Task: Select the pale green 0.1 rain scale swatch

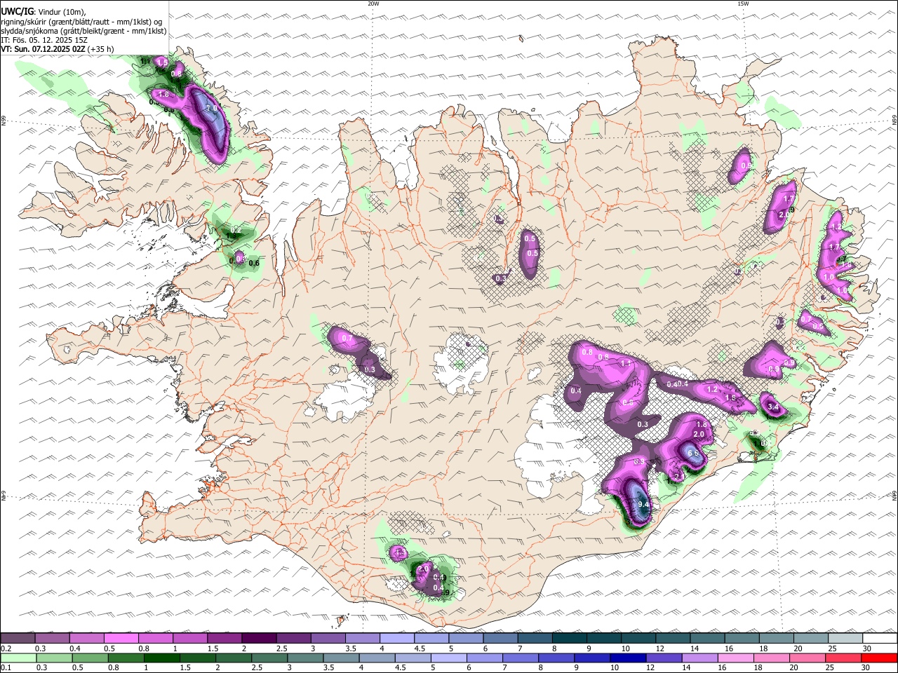Action: (x=18, y=658)
